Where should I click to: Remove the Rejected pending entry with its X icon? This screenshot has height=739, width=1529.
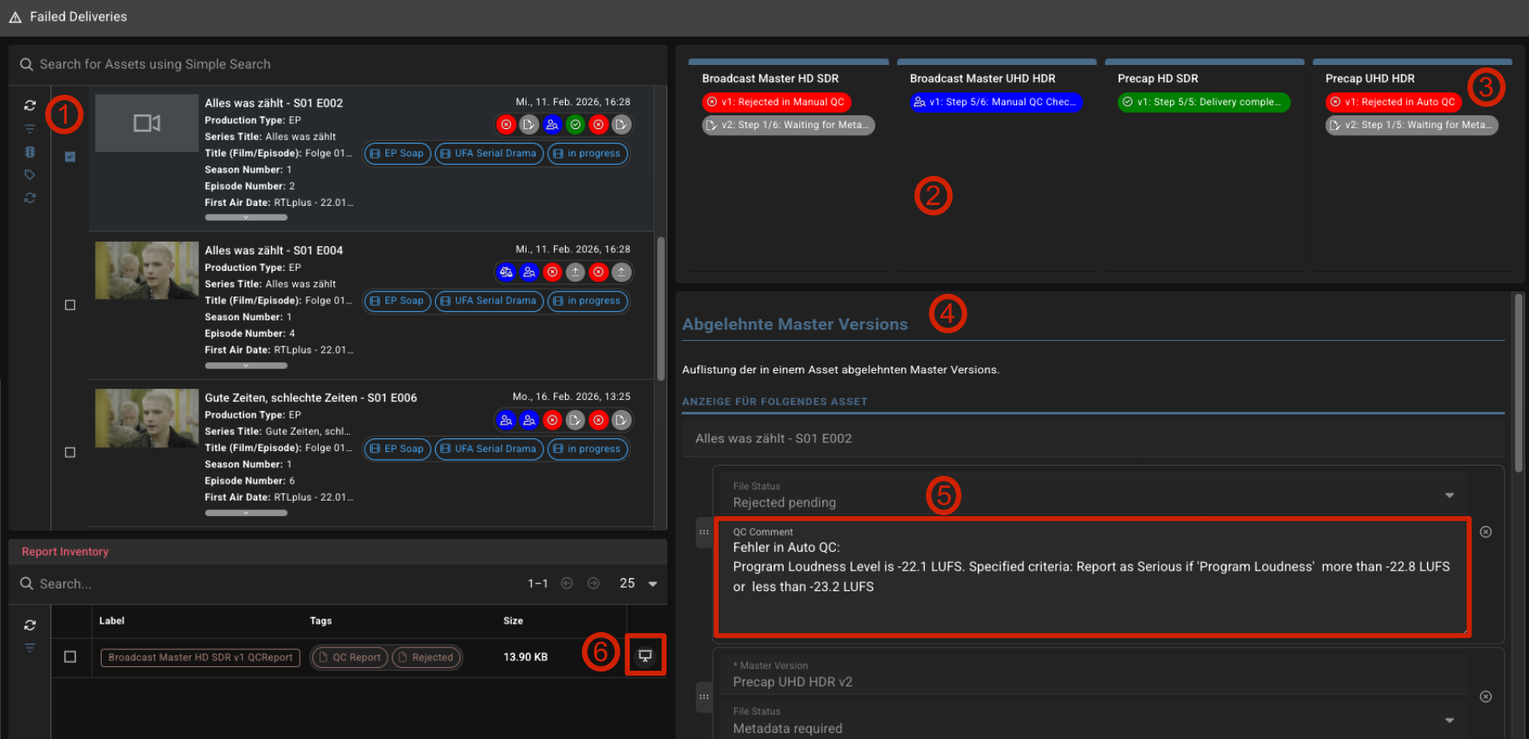point(1485,532)
